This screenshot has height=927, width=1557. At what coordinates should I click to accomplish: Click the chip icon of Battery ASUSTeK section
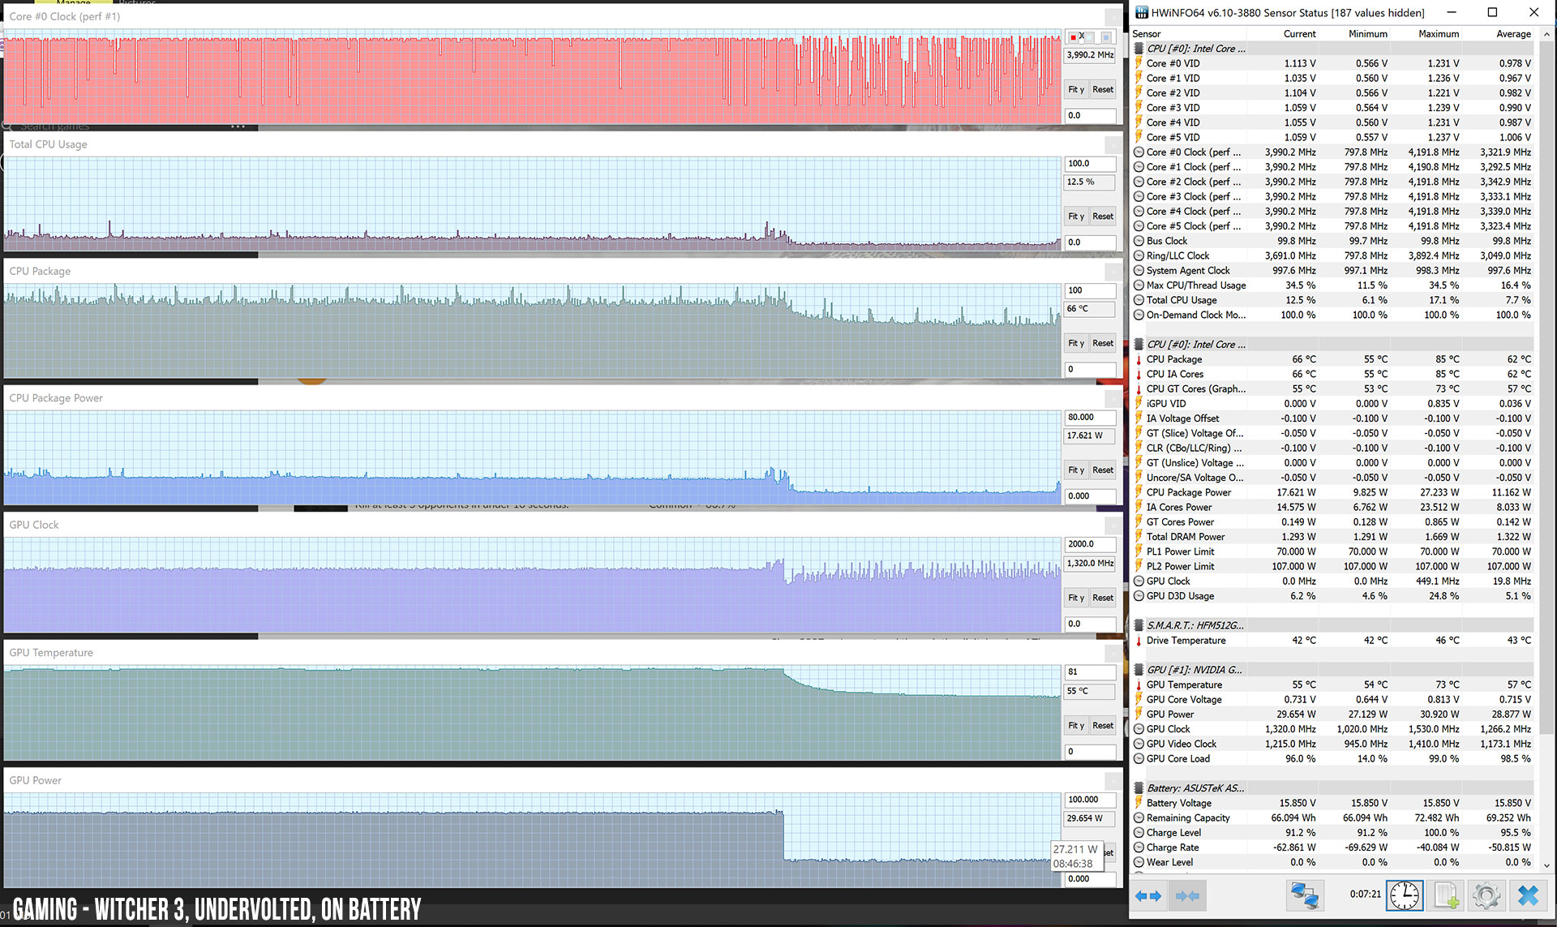pyautogui.click(x=1139, y=788)
